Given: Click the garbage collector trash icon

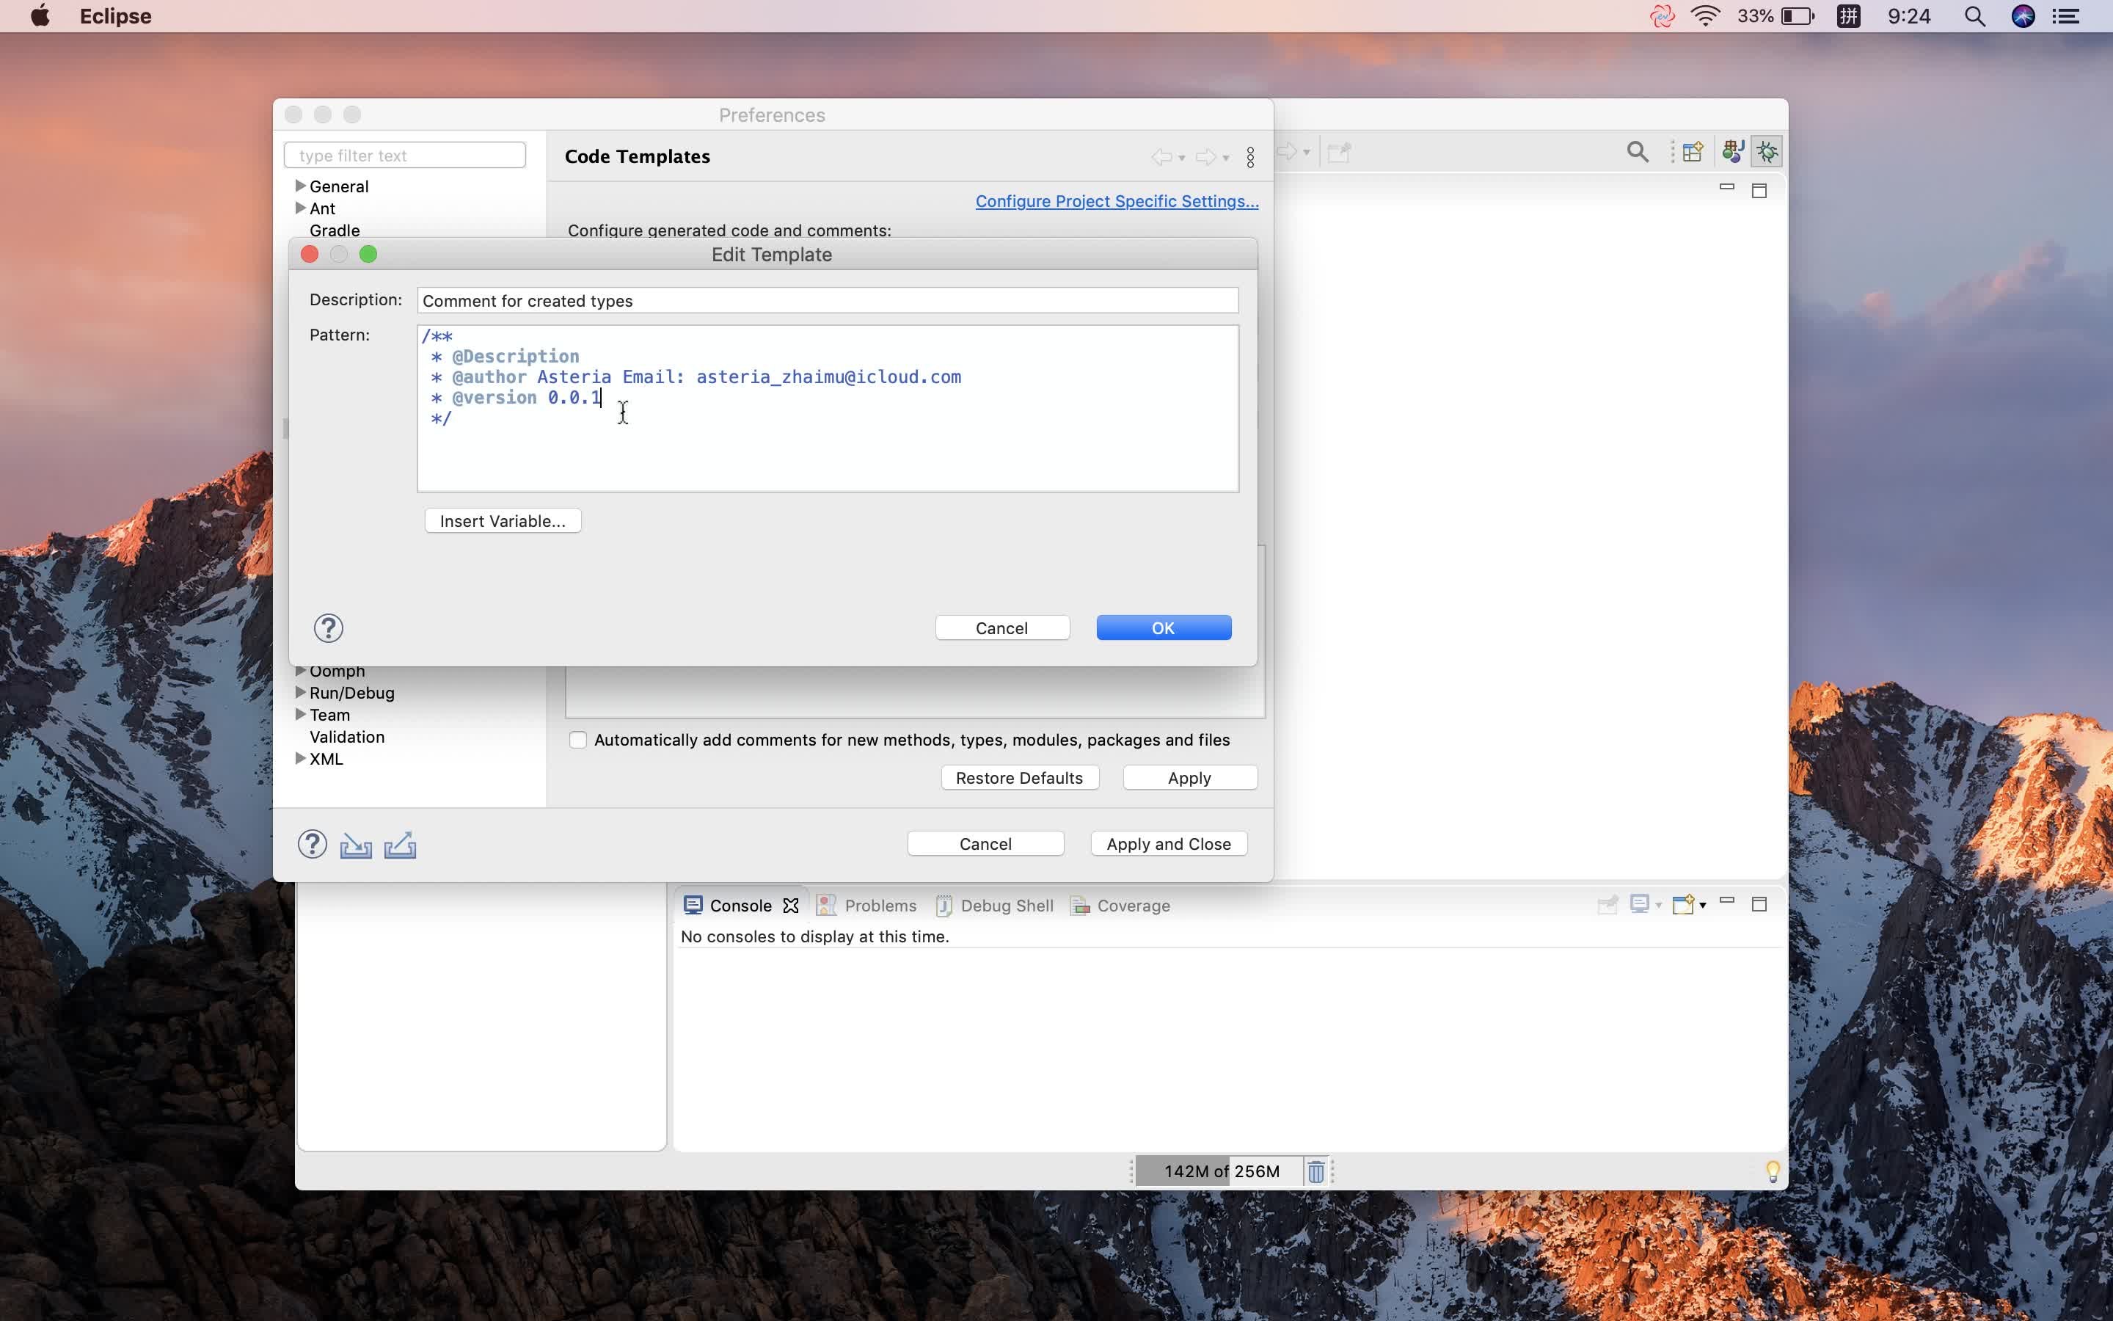Looking at the screenshot, I should pos(1315,1171).
